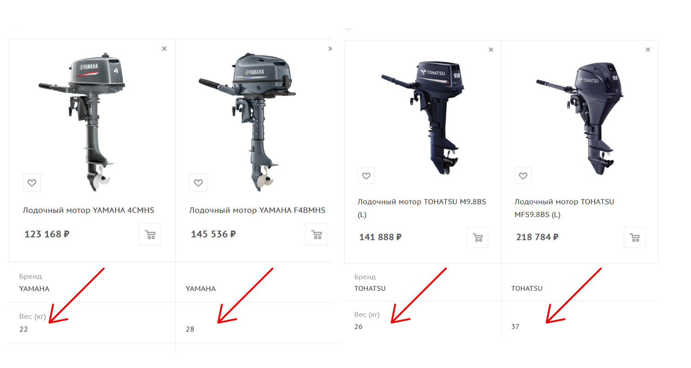The image size is (691, 368).
Task: Add TOHATSU M9.8BS (L) to cart
Action: (x=478, y=237)
